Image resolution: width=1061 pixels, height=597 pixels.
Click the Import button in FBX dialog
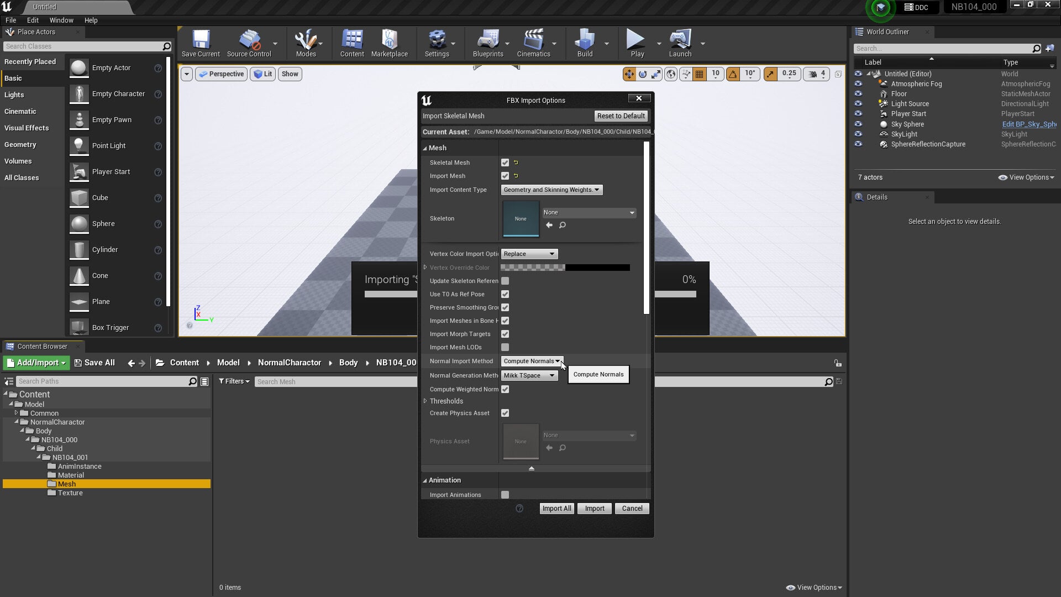595,509
